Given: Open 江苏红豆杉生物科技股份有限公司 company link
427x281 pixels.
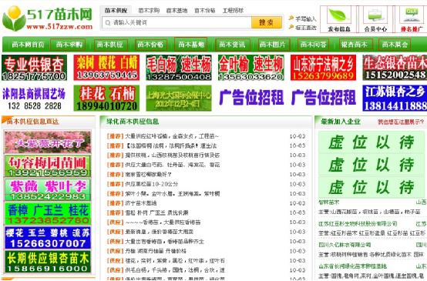Looking at the screenshot, I should click(358, 223).
